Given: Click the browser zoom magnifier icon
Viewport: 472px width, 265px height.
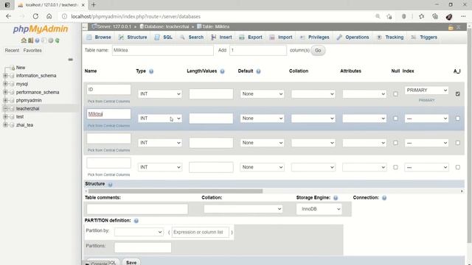Looking at the screenshot, I should coord(378,16).
